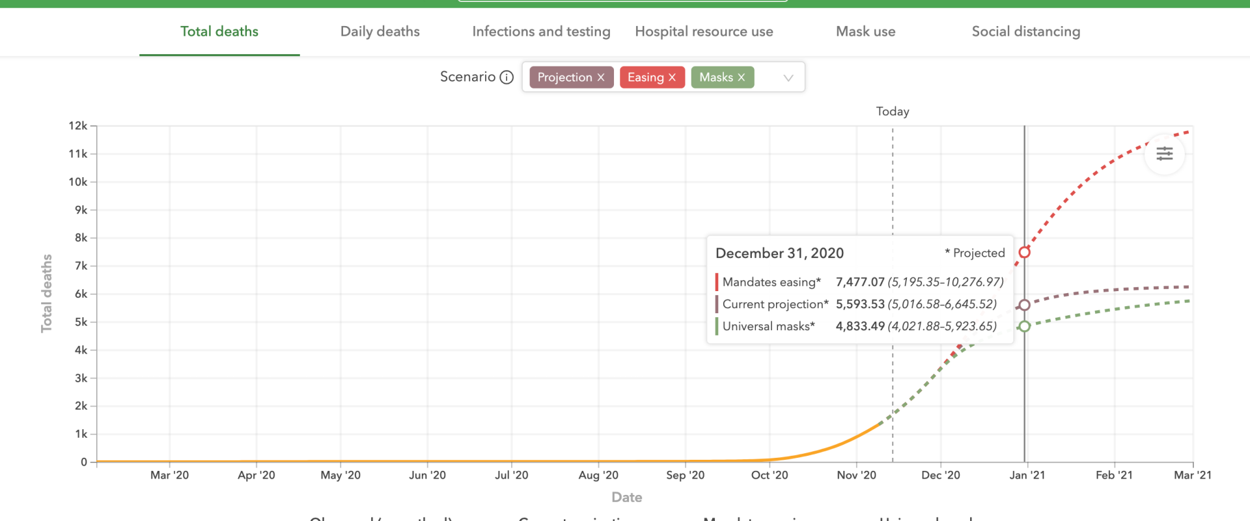Remove the Easing scenario tag
This screenshot has height=521, width=1250.
pyautogui.click(x=673, y=77)
